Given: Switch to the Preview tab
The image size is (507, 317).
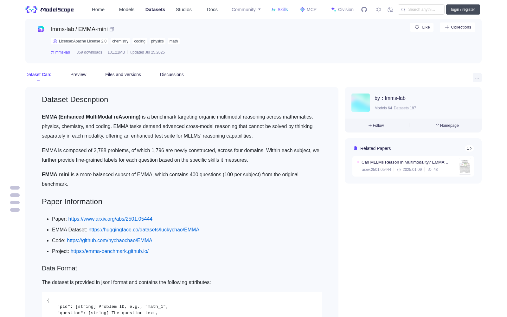Looking at the screenshot, I should [x=78, y=74].
